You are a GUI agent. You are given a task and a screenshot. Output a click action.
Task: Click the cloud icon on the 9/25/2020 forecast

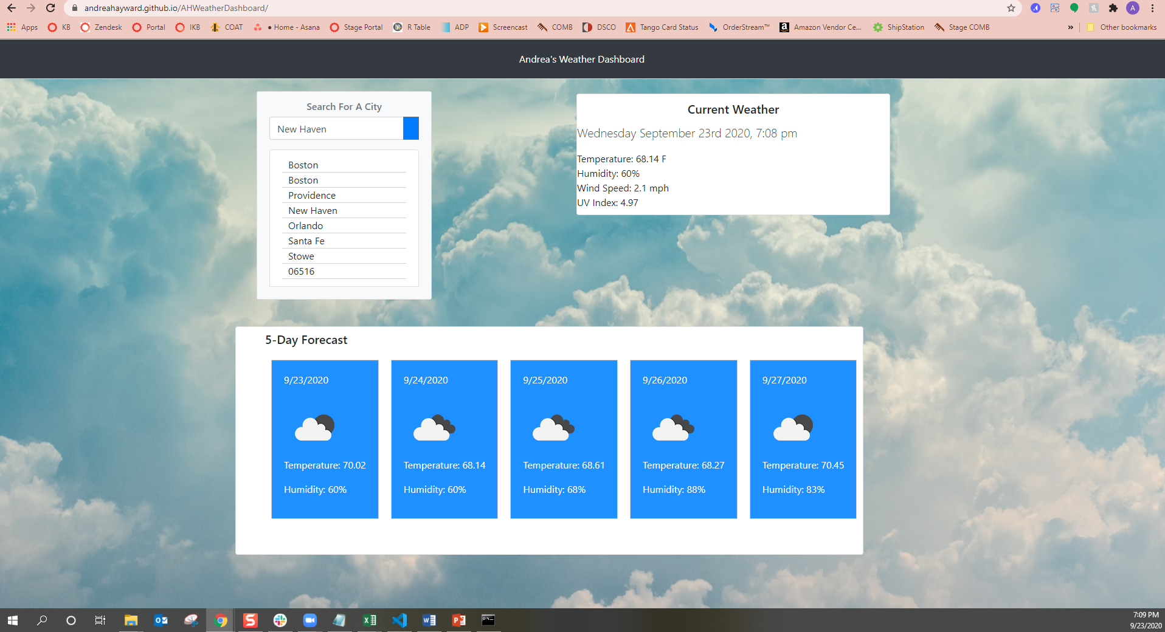[554, 428]
